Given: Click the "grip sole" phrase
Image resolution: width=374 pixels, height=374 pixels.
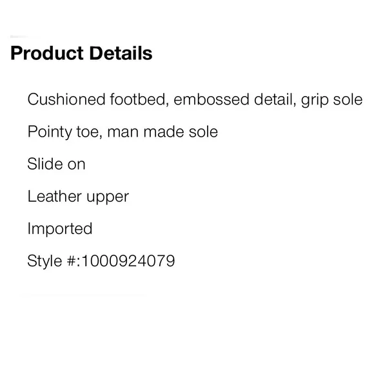Looking at the screenshot, I should click(332, 101).
